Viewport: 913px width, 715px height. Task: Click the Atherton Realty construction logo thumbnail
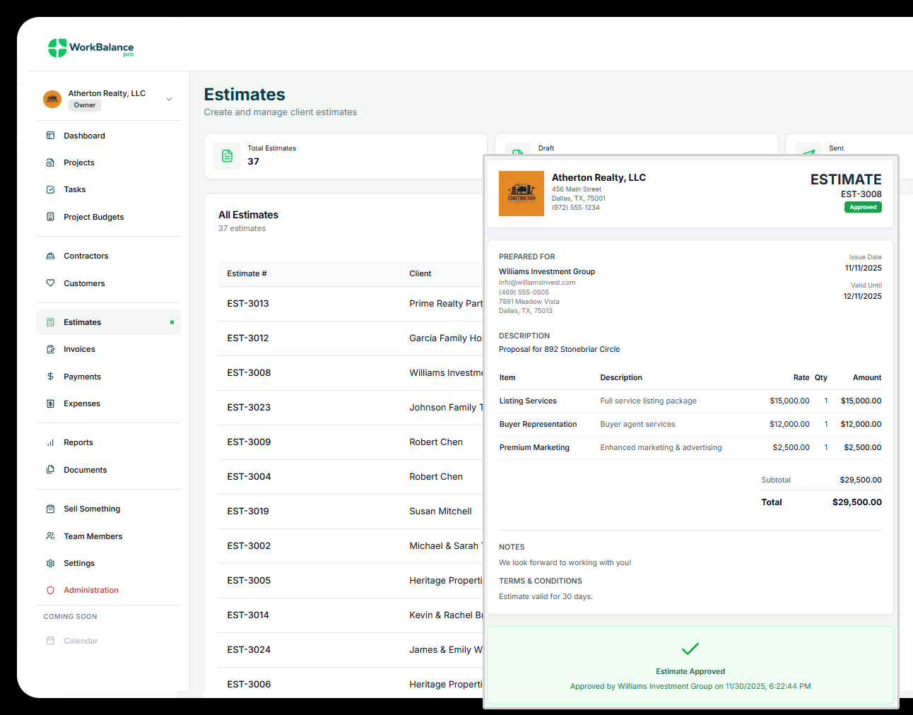pos(522,194)
